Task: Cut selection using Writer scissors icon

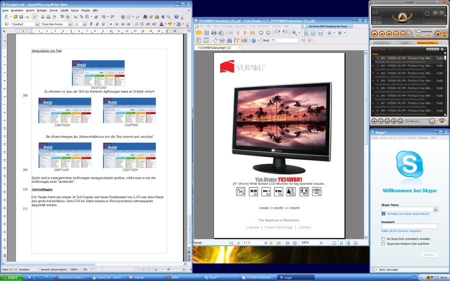Action: click(75, 17)
